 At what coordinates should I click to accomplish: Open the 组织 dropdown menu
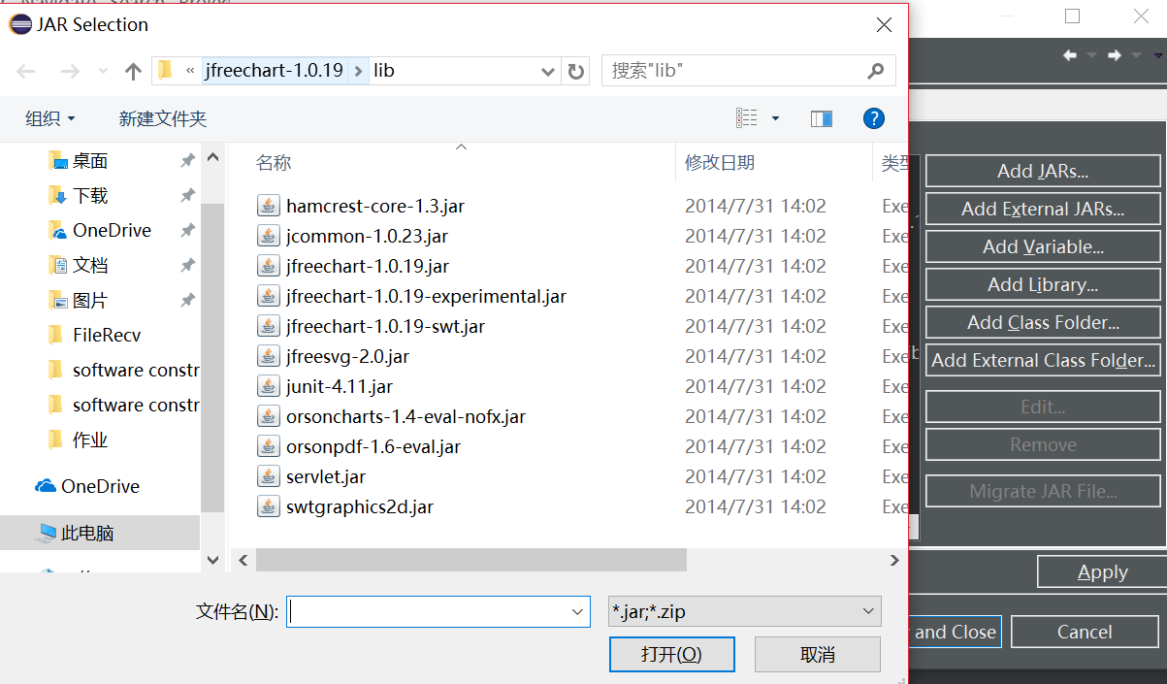tap(50, 118)
